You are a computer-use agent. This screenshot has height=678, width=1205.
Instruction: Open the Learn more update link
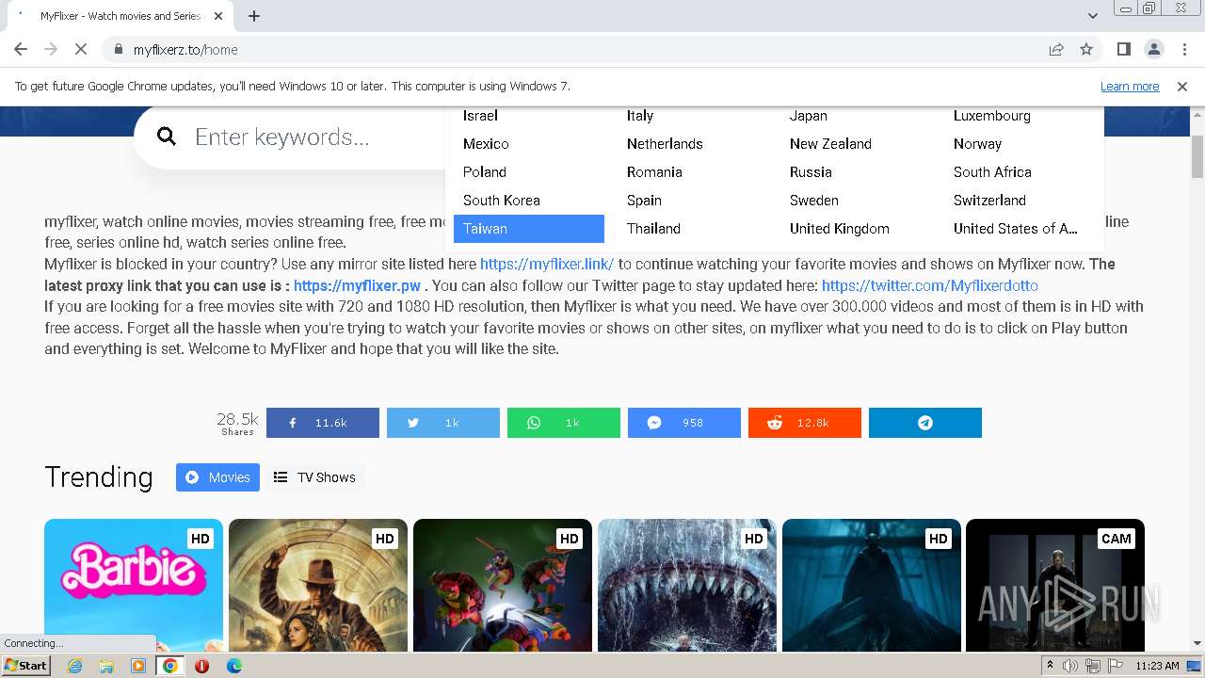pos(1130,86)
